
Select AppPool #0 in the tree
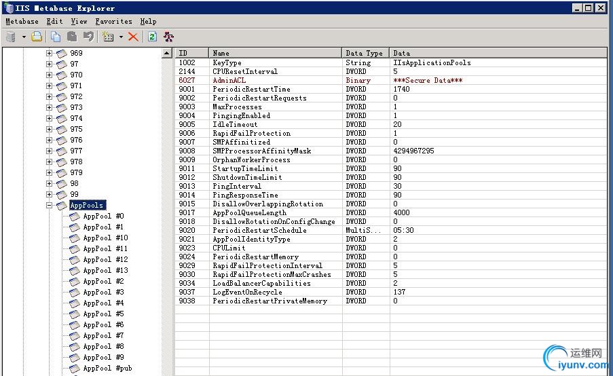[x=103, y=216]
